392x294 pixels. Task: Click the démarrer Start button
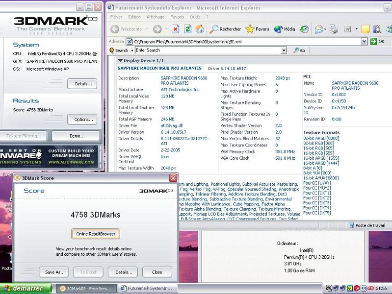26,288
